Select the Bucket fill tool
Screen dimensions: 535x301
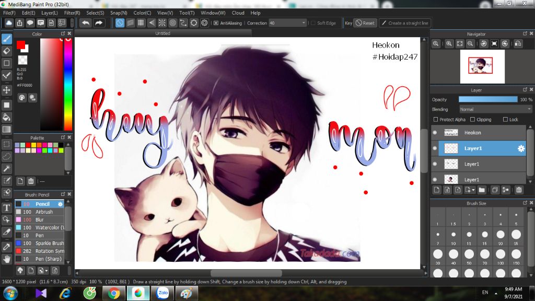6,117
